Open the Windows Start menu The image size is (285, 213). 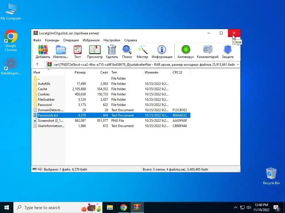click(7, 207)
